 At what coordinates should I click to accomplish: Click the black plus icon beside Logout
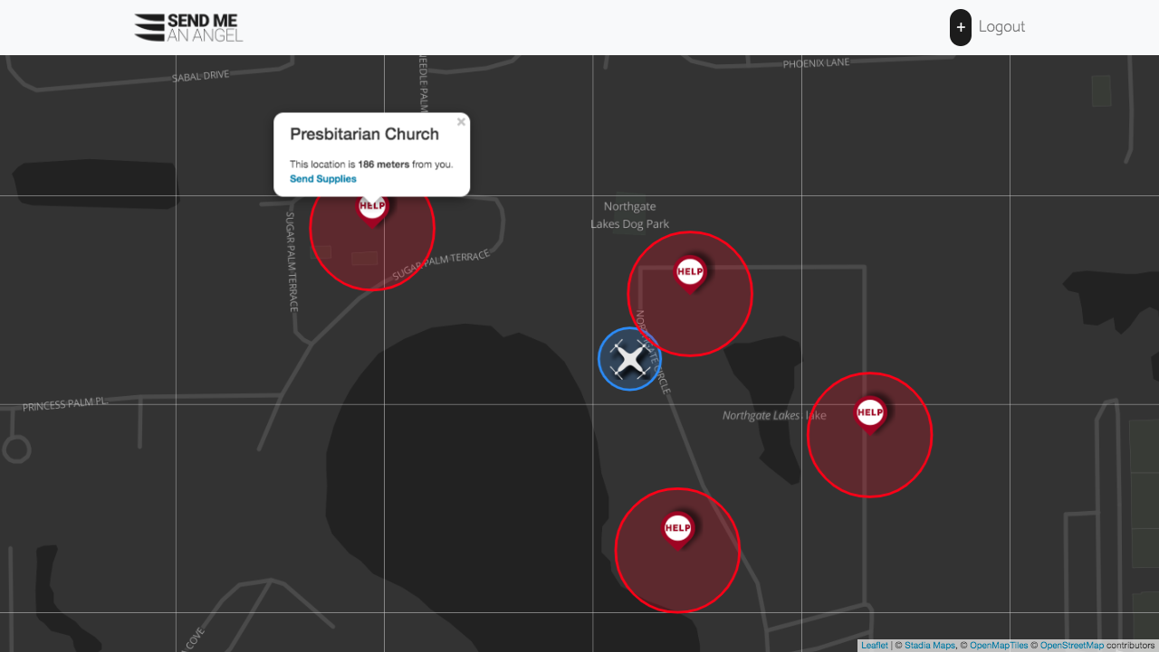961,27
